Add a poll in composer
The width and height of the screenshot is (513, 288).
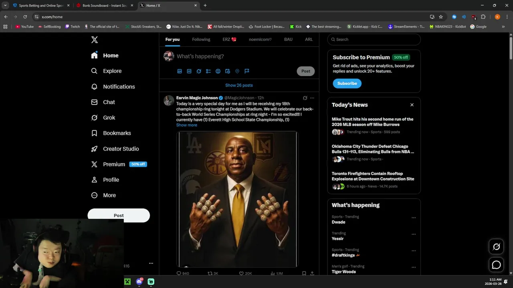pyautogui.click(x=208, y=71)
